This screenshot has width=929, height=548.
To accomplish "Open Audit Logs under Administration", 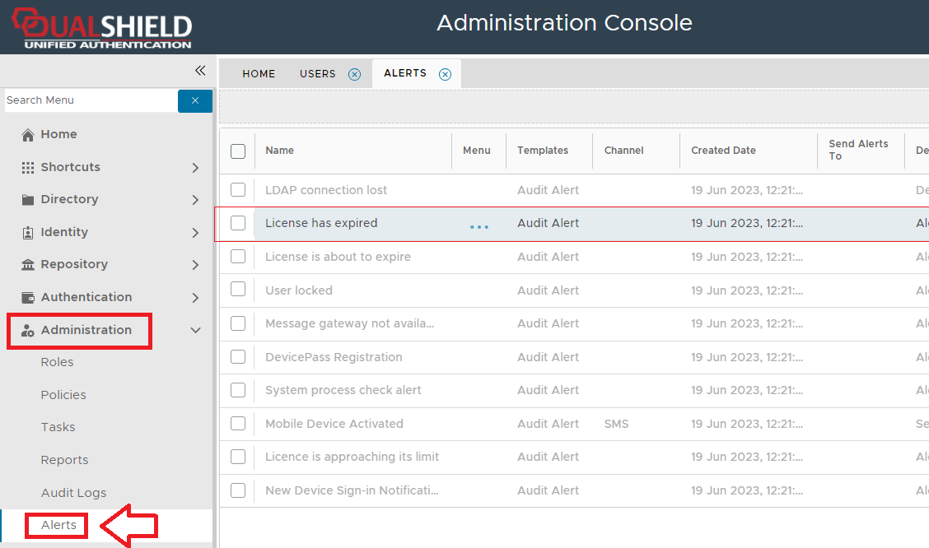I will click(73, 493).
